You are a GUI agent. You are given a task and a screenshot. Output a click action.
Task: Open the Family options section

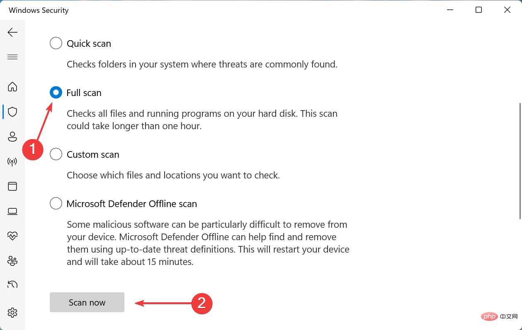pyautogui.click(x=13, y=261)
